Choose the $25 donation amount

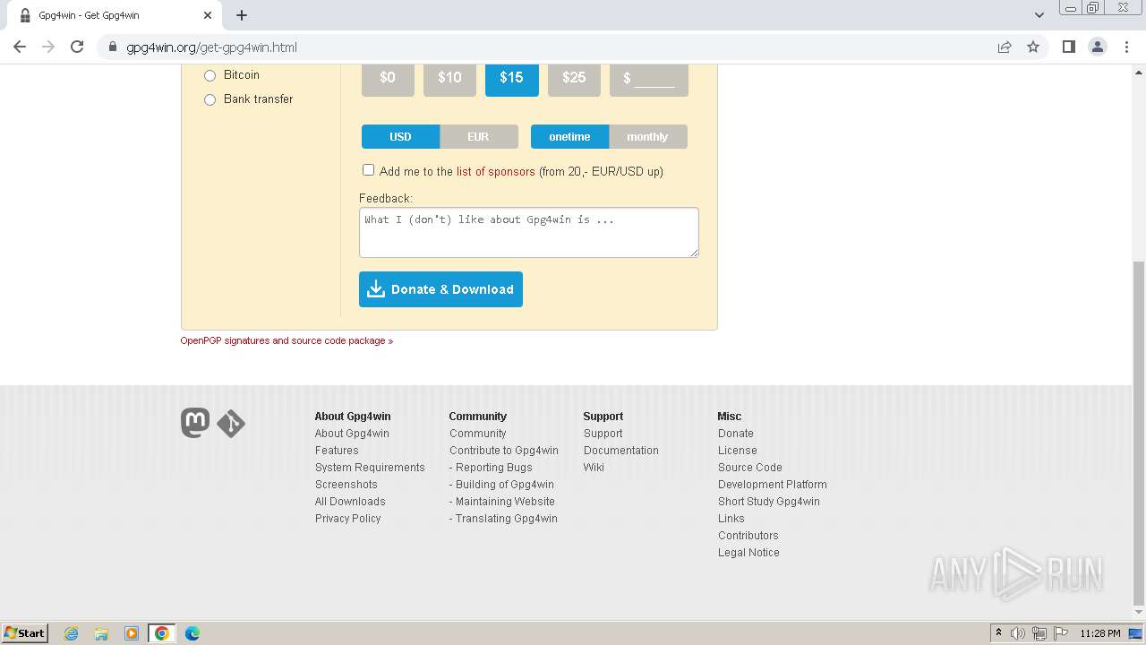(574, 78)
